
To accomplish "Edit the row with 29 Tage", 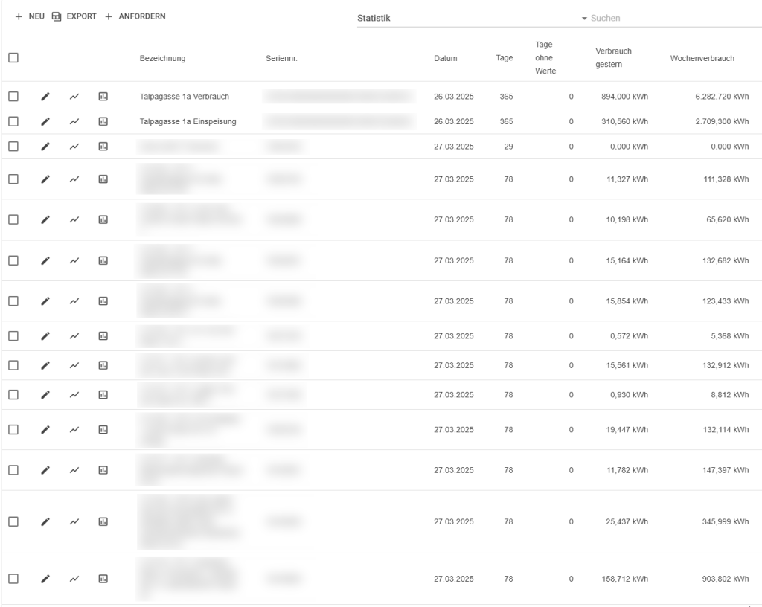I will pyautogui.click(x=45, y=147).
